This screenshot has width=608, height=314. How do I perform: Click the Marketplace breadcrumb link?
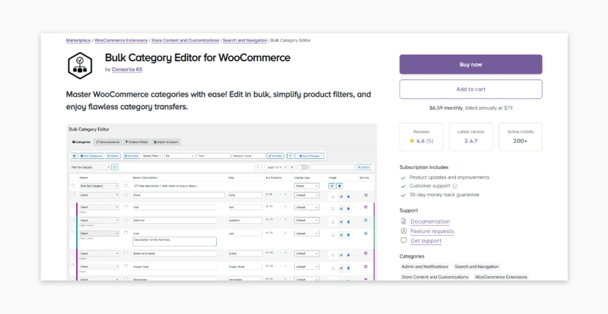point(78,40)
